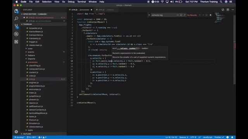Open the Debug menu
Viewport: 248px width, 139px height.
pyautogui.click(x=71, y=2)
